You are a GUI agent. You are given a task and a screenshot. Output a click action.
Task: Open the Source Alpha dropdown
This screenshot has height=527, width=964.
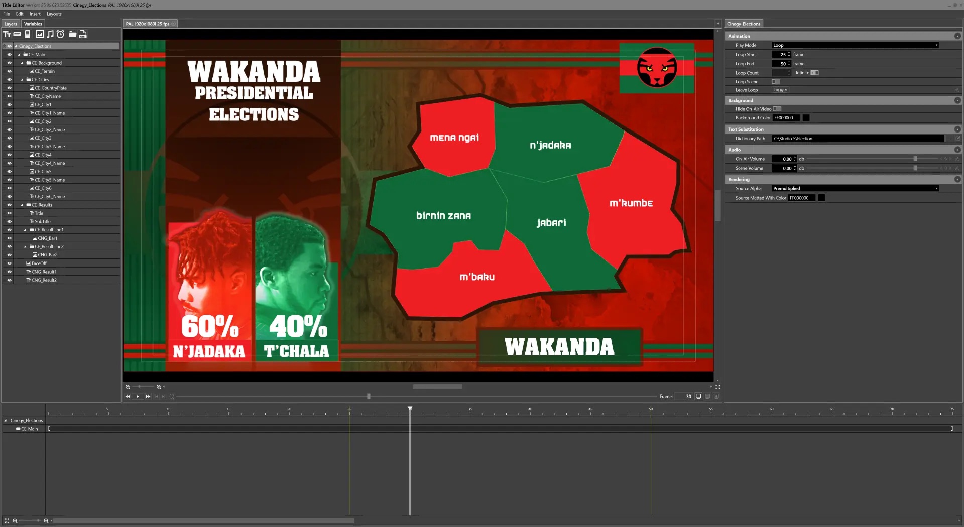(x=855, y=189)
